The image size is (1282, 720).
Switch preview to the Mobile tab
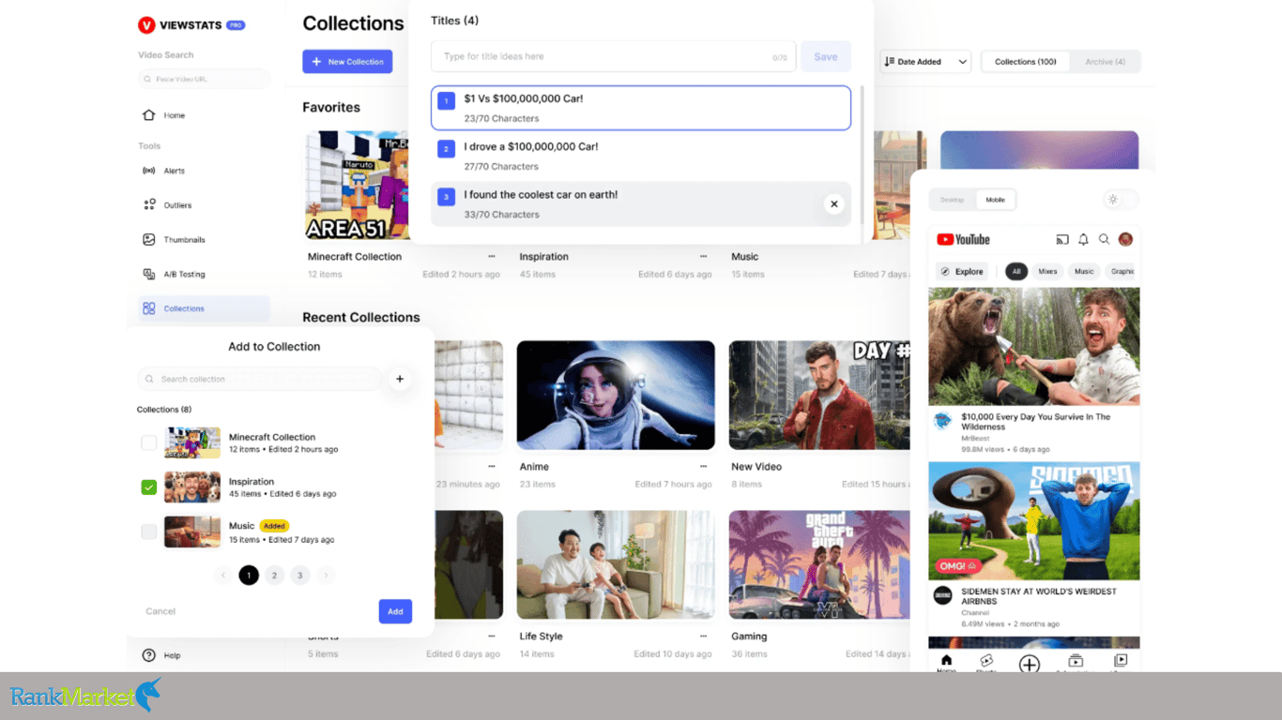click(x=995, y=200)
